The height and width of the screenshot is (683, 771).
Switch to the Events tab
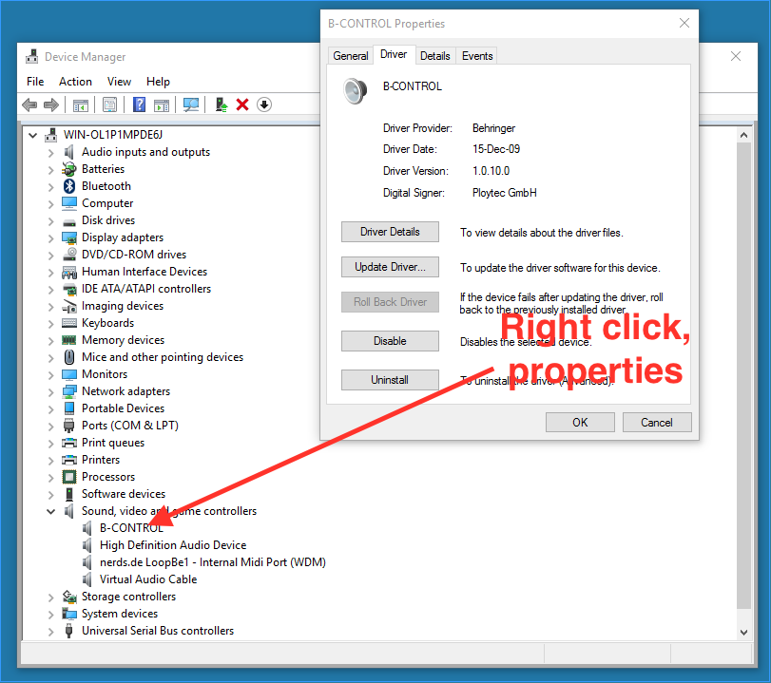(477, 56)
